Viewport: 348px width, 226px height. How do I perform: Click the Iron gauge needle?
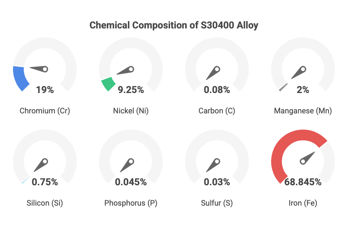tap(308, 158)
